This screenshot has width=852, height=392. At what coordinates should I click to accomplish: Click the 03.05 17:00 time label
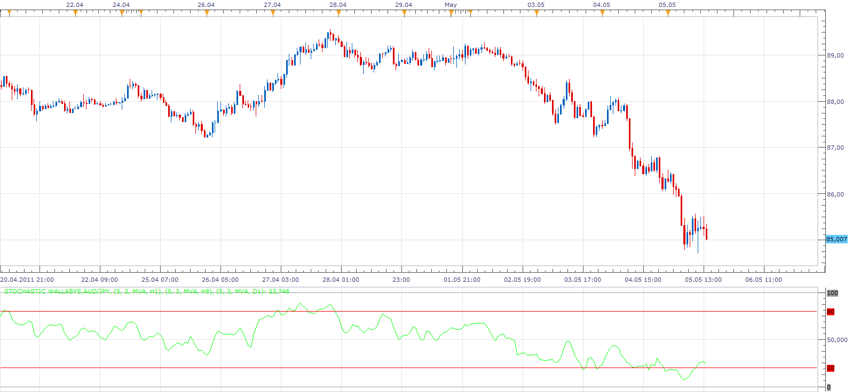pos(582,280)
